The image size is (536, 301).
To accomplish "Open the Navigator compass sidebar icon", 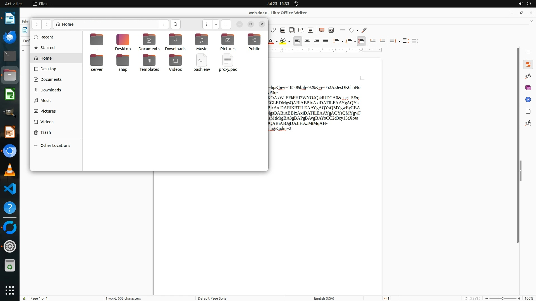I will coord(528,100).
